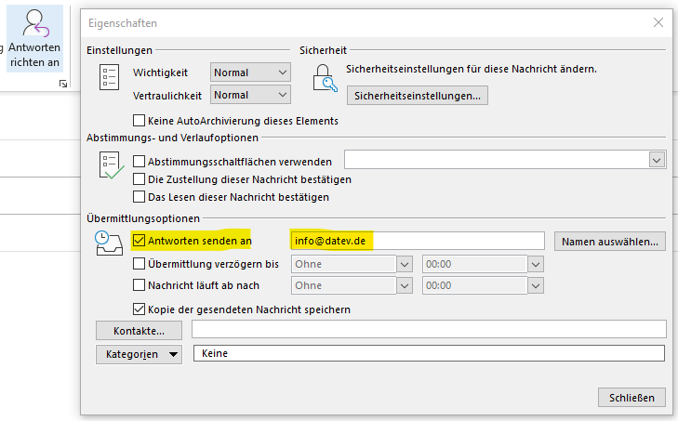Click the Wichtigkeit label
Screen dimensions: 678x421
tap(160, 72)
